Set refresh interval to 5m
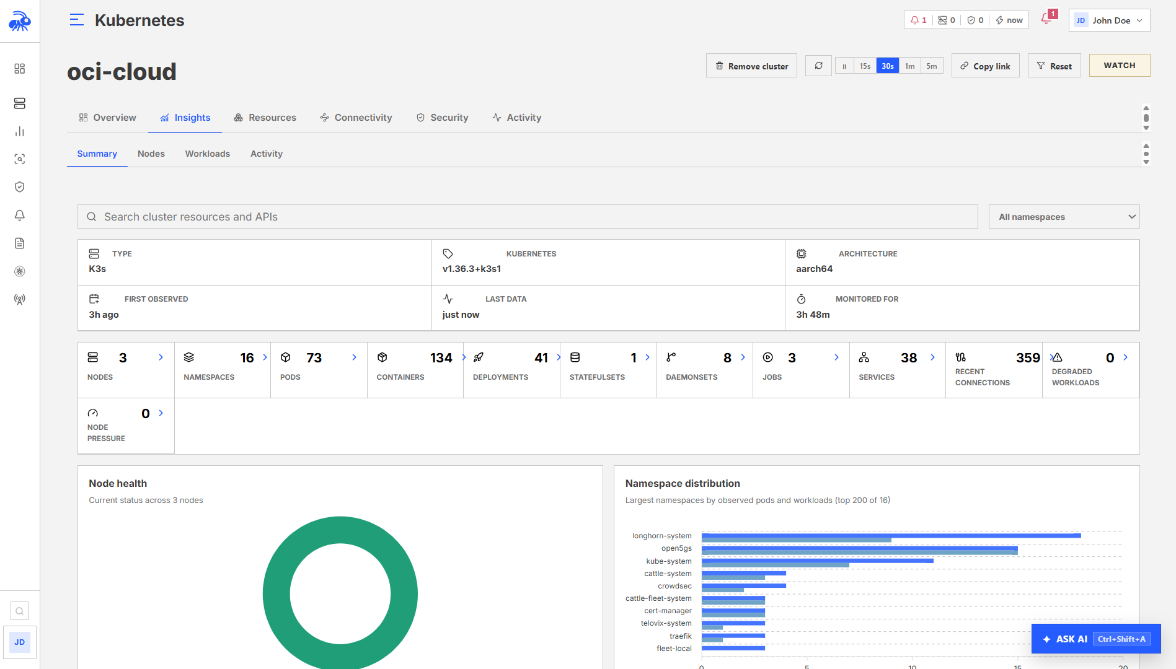Screen dimensions: 1176x669 [x=932, y=66]
